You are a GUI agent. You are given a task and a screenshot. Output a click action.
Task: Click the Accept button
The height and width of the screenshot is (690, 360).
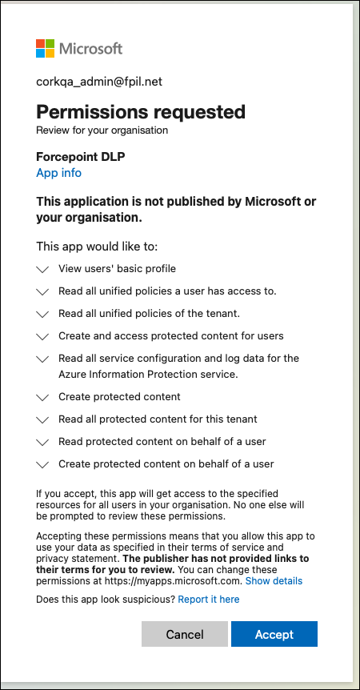[274, 634]
